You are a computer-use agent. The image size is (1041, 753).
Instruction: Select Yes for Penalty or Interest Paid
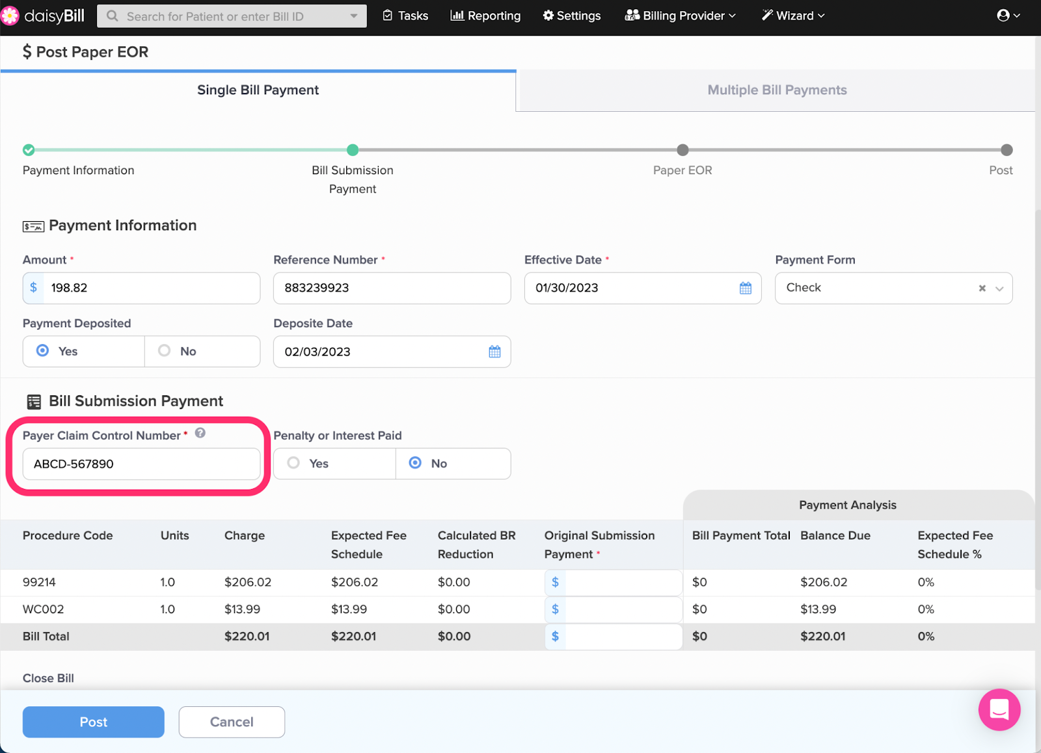[x=294, y=463]
